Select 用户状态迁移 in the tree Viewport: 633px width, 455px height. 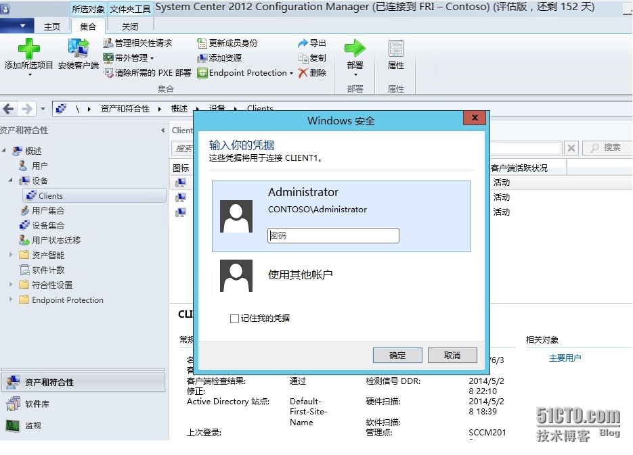pyautogui.click(x=56, y=240)
